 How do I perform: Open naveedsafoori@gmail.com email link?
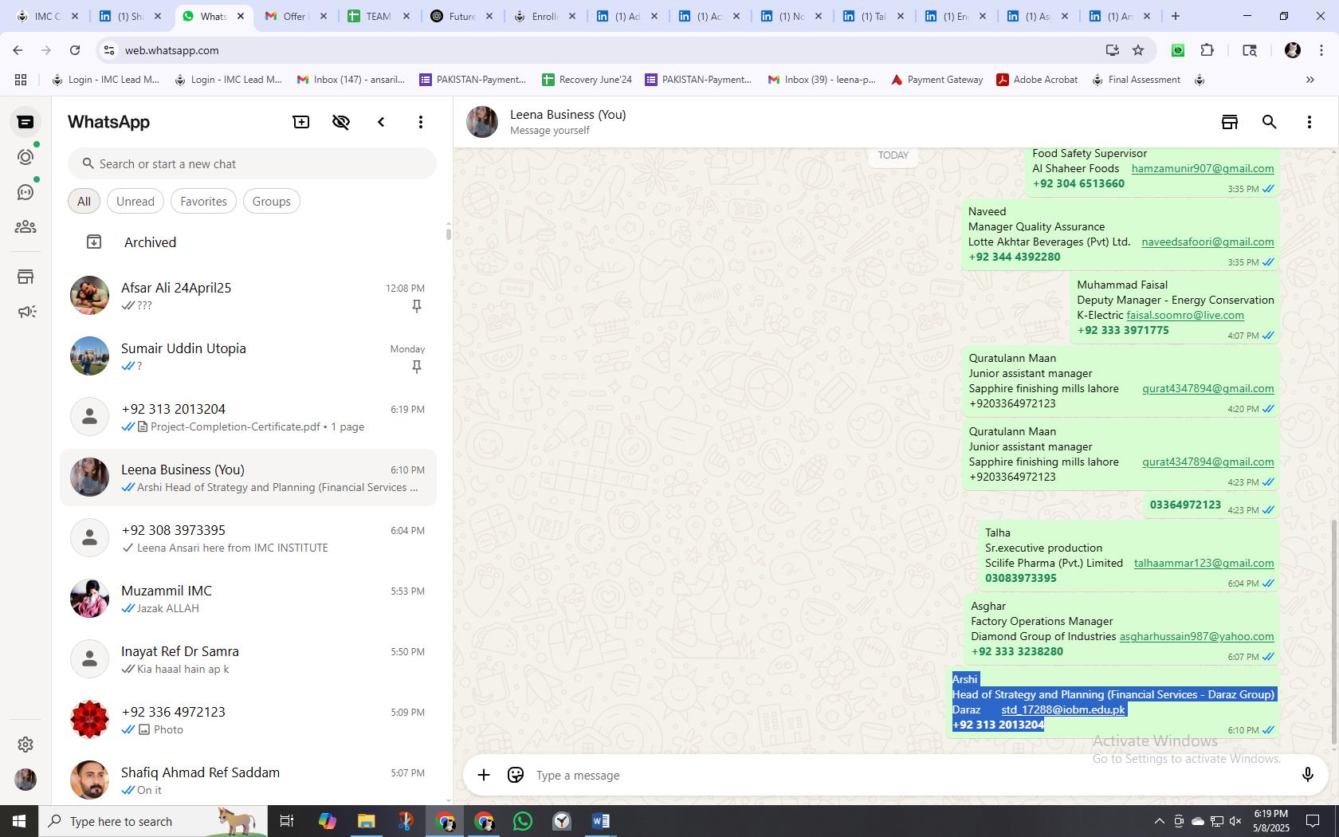(1207, 242)
